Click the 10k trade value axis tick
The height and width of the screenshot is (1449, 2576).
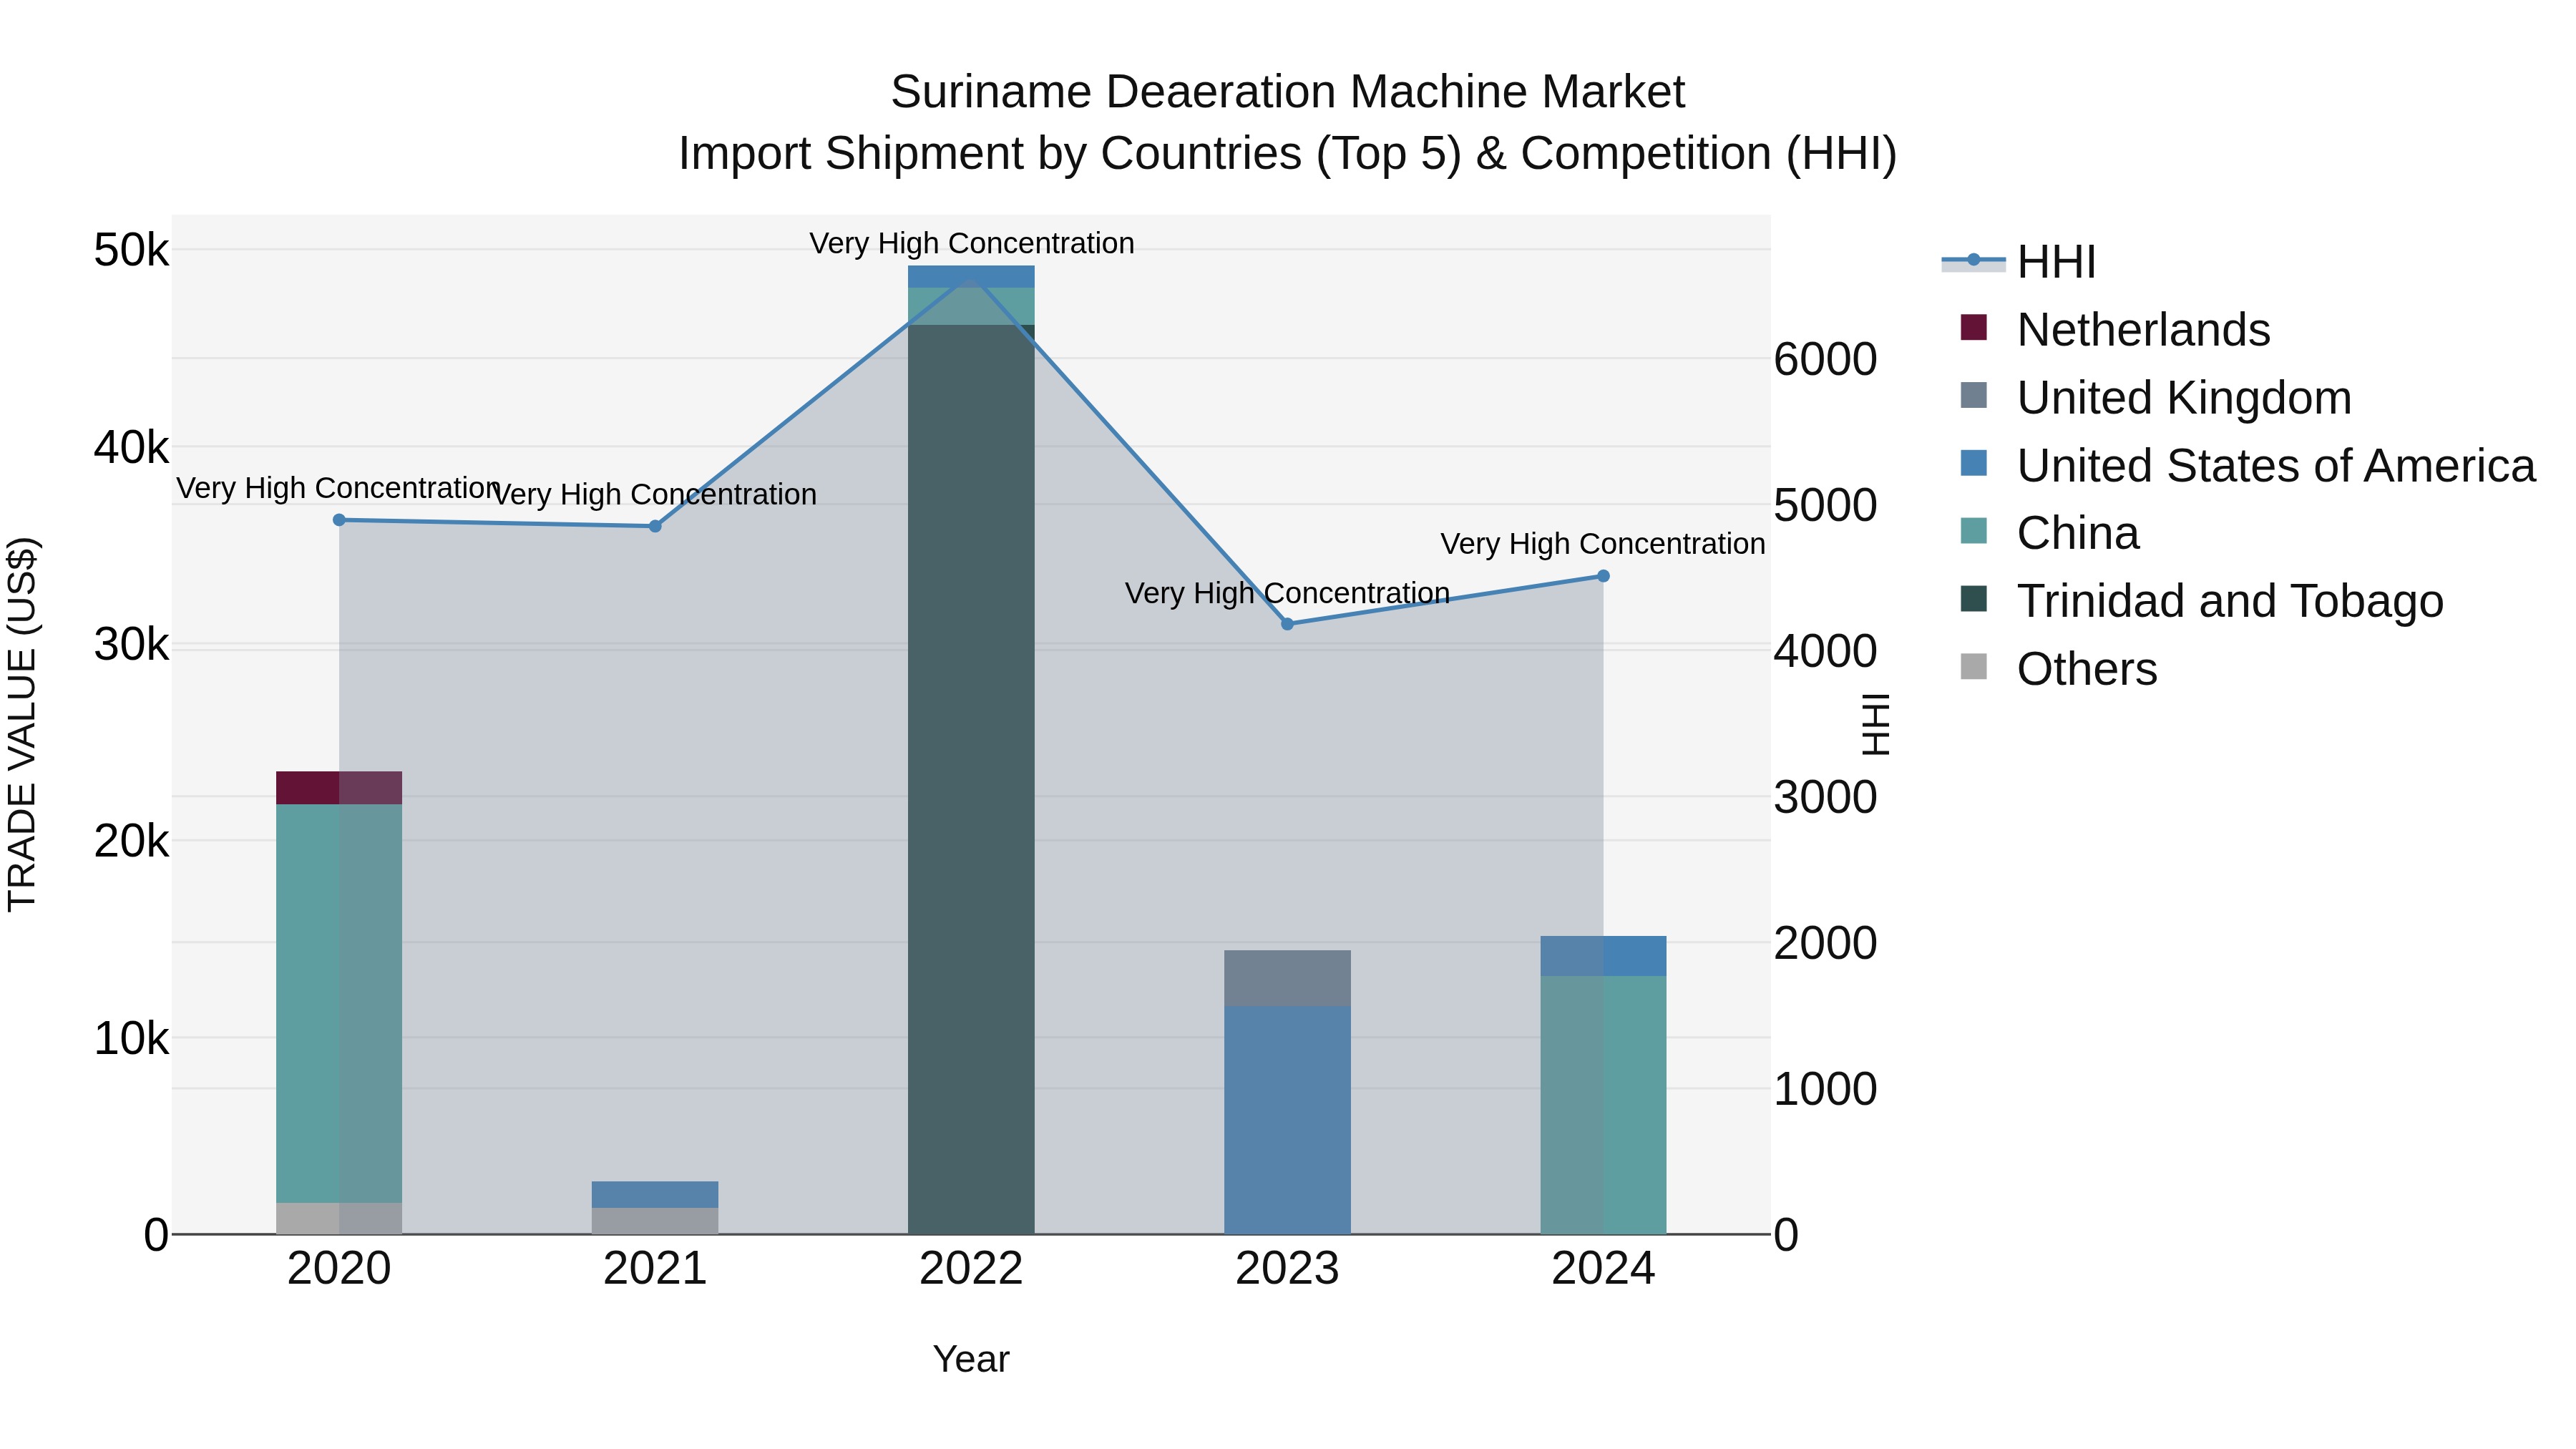pos(132,1039)
